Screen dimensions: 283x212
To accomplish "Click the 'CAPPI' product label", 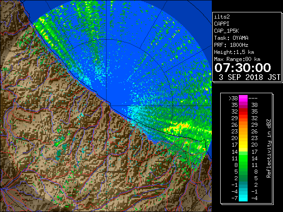I will click(222, 24).
